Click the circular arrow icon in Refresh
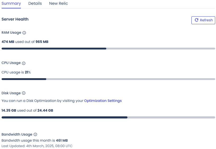 click(x=197, y=20)
